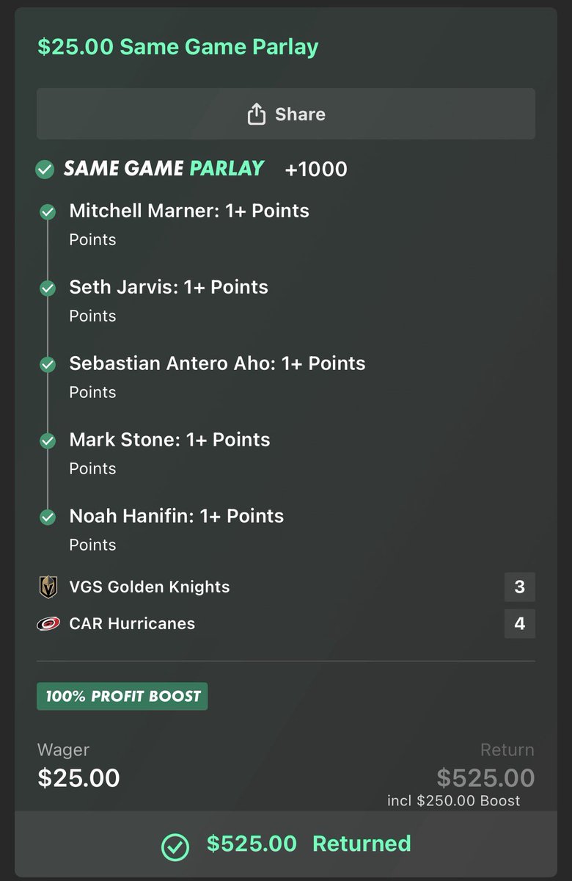Viewport: 572px width, 881px height.
Task: Click the Hurricanes team logo
Action: [x=48, y=624]
